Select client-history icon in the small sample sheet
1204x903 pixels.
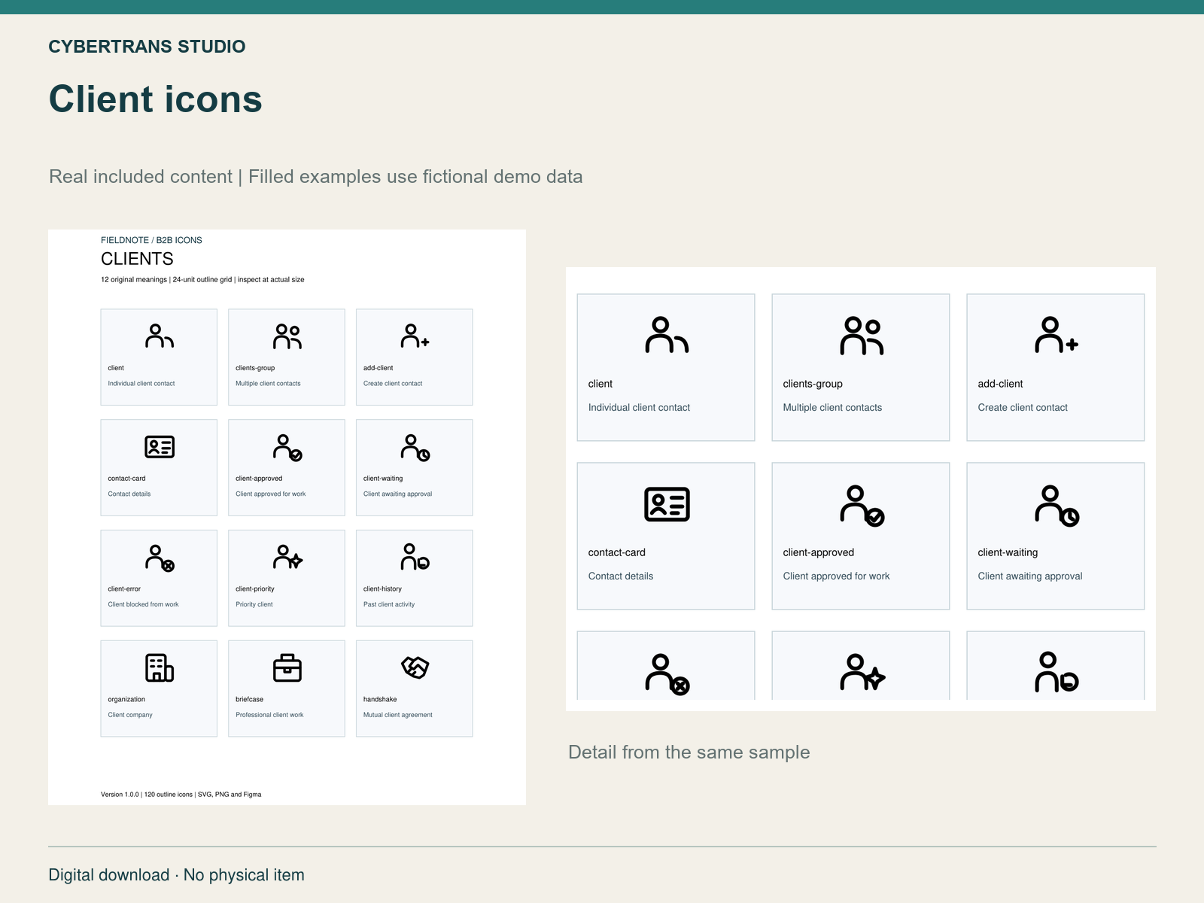[415, 557]
